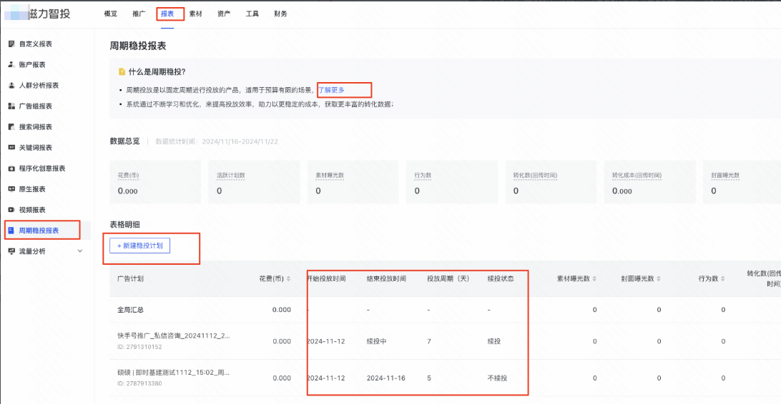Select 周期稳投报表 in the sidebar
781x404 pixels.
39,231
